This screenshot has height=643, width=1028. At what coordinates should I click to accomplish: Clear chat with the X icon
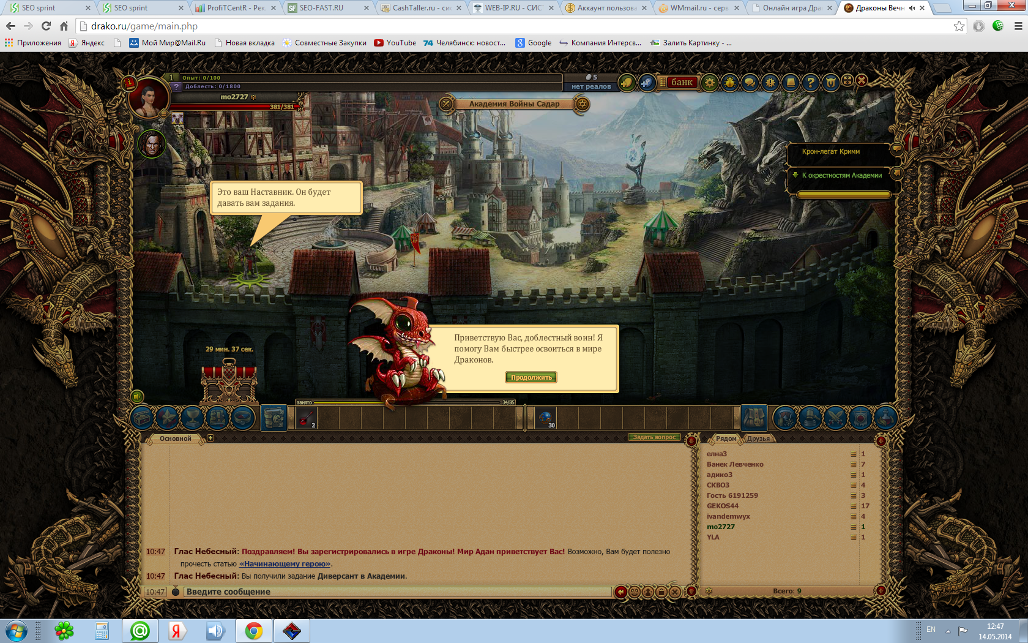[675, 592]
